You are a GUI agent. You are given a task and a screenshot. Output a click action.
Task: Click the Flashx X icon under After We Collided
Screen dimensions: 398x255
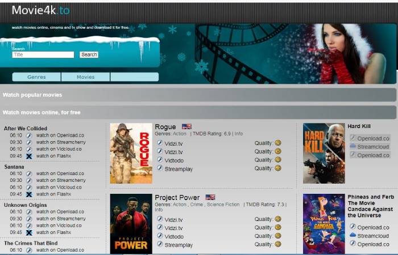[x=28, y=156]
